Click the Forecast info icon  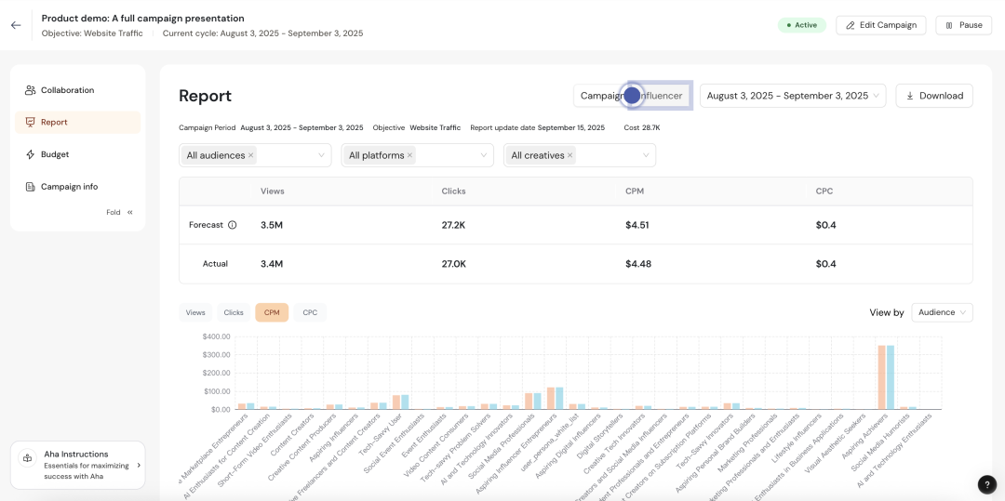point(233,225)
